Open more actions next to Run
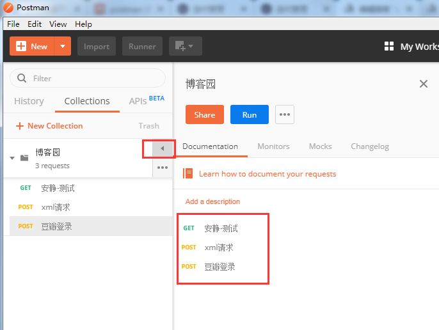The image size is (439, 330). tap(285, 114)
